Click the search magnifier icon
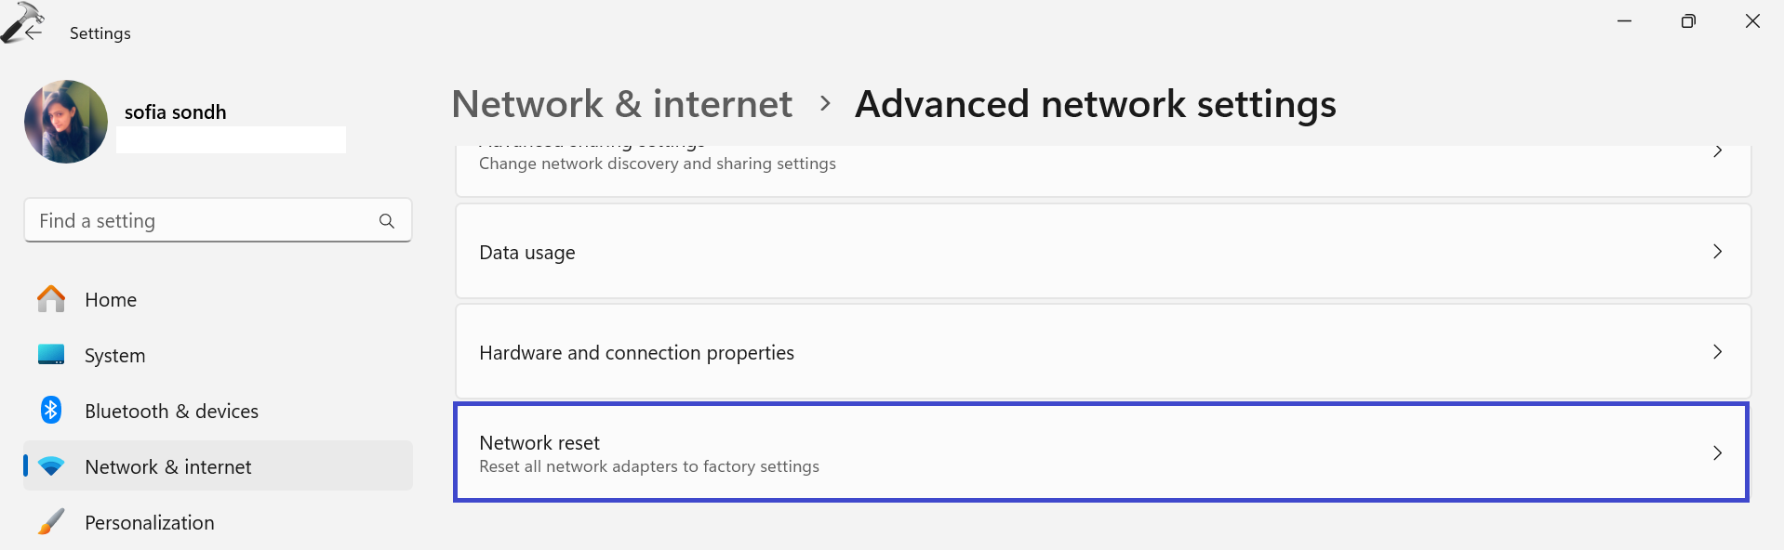1784x550 pixels. pyautogui.click(x=387, y=221)
